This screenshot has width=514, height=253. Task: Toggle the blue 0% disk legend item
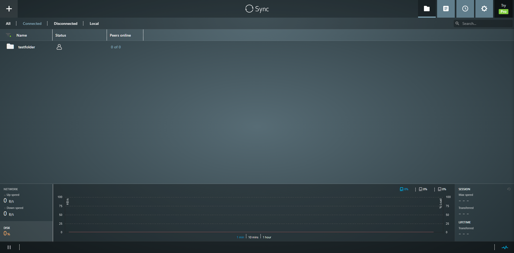point(404,189)
